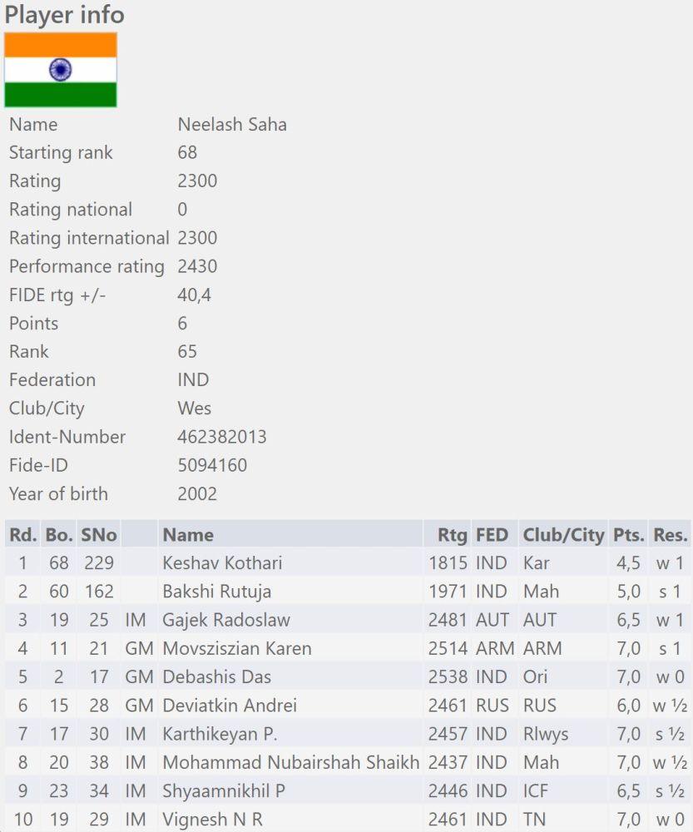This screenshot has width=693, height=832.
Task: Click the Pts. column header
Action: pyautogui.click(x=628, y=535)
